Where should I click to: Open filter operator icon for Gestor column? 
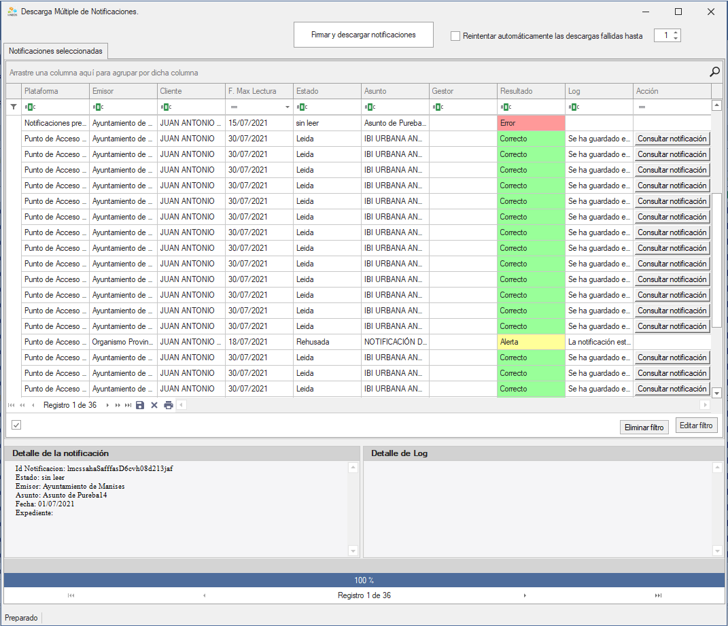(x=438, y=107)
